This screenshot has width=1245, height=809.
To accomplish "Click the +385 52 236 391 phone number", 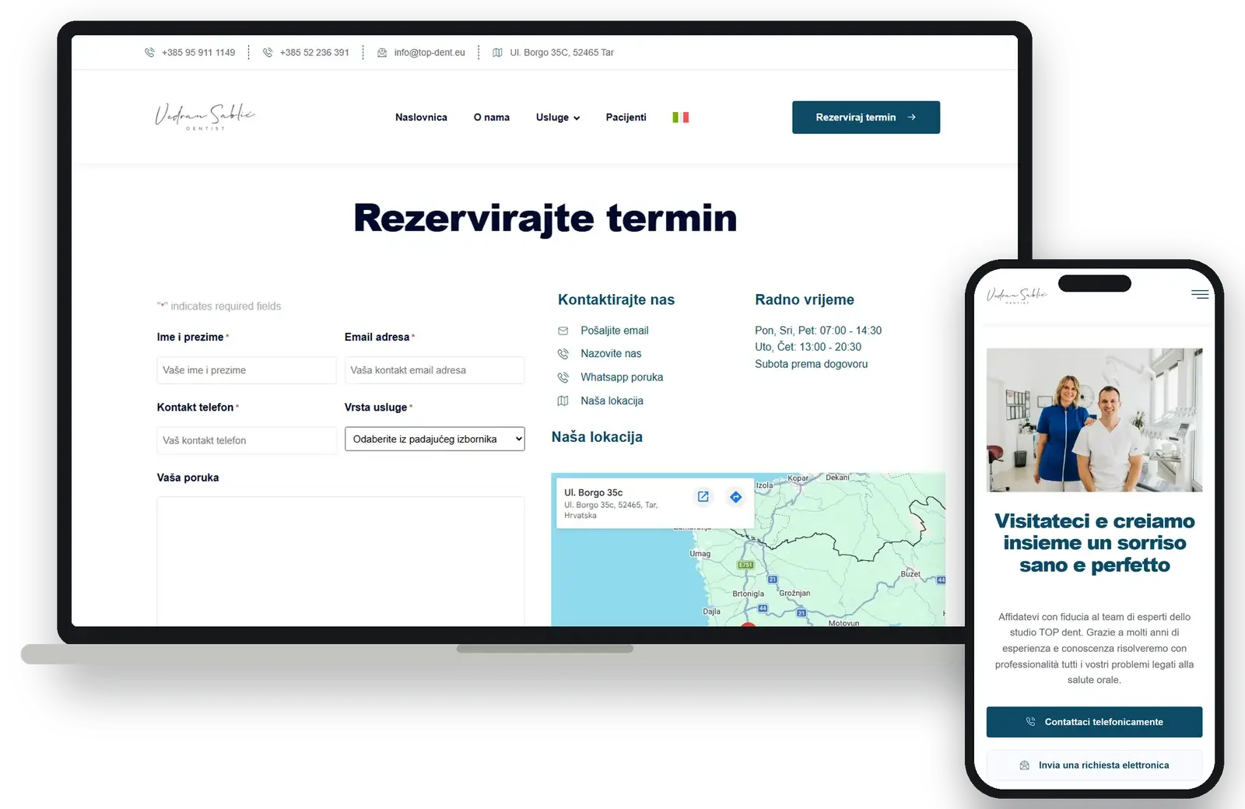I will point(314,53).
